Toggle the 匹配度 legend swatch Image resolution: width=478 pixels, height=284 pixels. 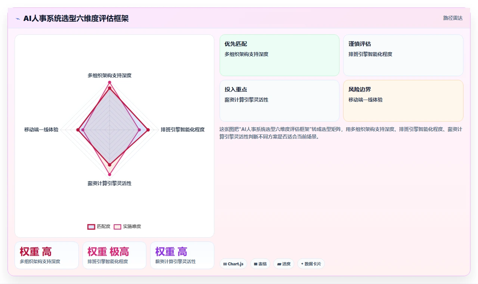[91, 227]
